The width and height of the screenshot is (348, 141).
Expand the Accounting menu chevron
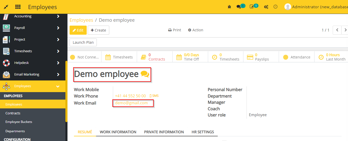tap(58, 16)
